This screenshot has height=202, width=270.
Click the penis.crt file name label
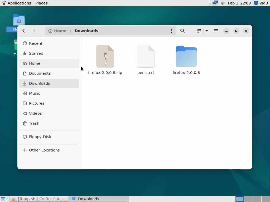(x=146, y=73)
